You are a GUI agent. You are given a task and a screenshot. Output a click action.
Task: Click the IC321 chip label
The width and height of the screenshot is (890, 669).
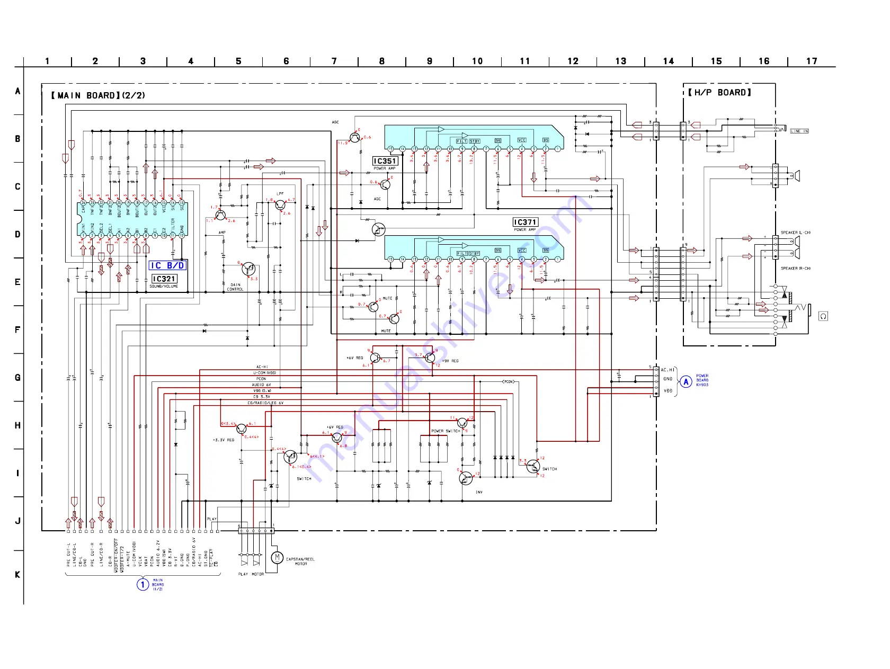(164, 279)
